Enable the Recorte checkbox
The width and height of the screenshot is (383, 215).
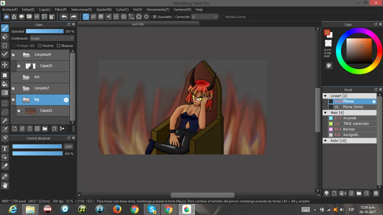pyautogui.click(x=39, y=46)
